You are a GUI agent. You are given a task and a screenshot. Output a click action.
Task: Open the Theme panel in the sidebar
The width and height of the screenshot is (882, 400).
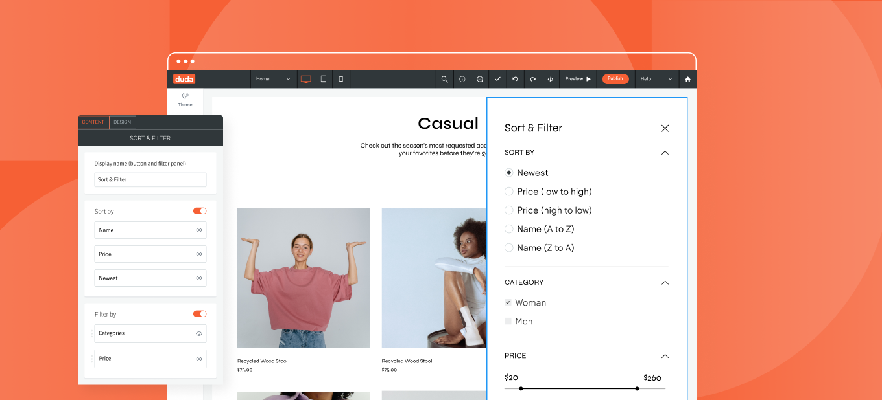[185, 100]
